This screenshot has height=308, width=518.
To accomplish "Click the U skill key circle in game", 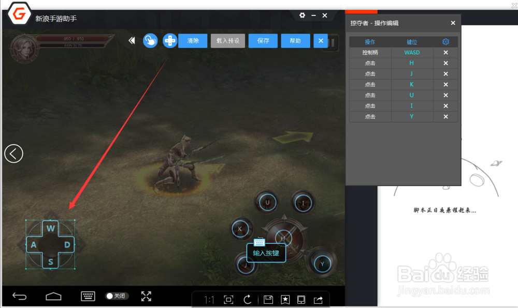I will click(x=267, y=202).
